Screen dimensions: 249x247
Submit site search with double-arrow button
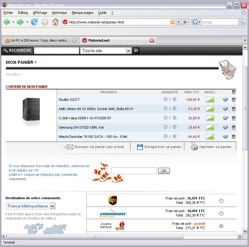click(136, 51)
